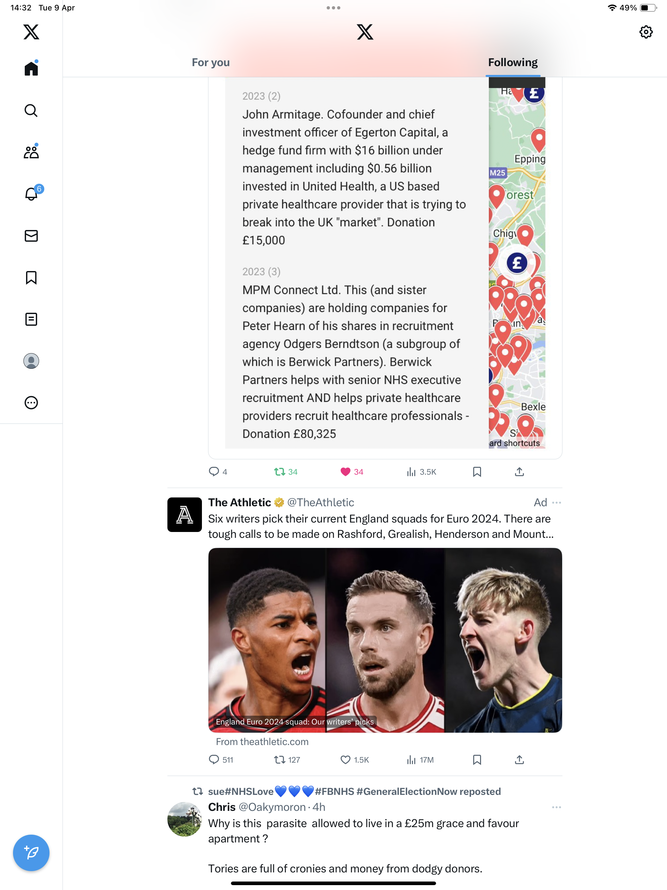667x890 pixels.
Task: Open Bookmarks in the sidebar
Action: coord(31,278)
